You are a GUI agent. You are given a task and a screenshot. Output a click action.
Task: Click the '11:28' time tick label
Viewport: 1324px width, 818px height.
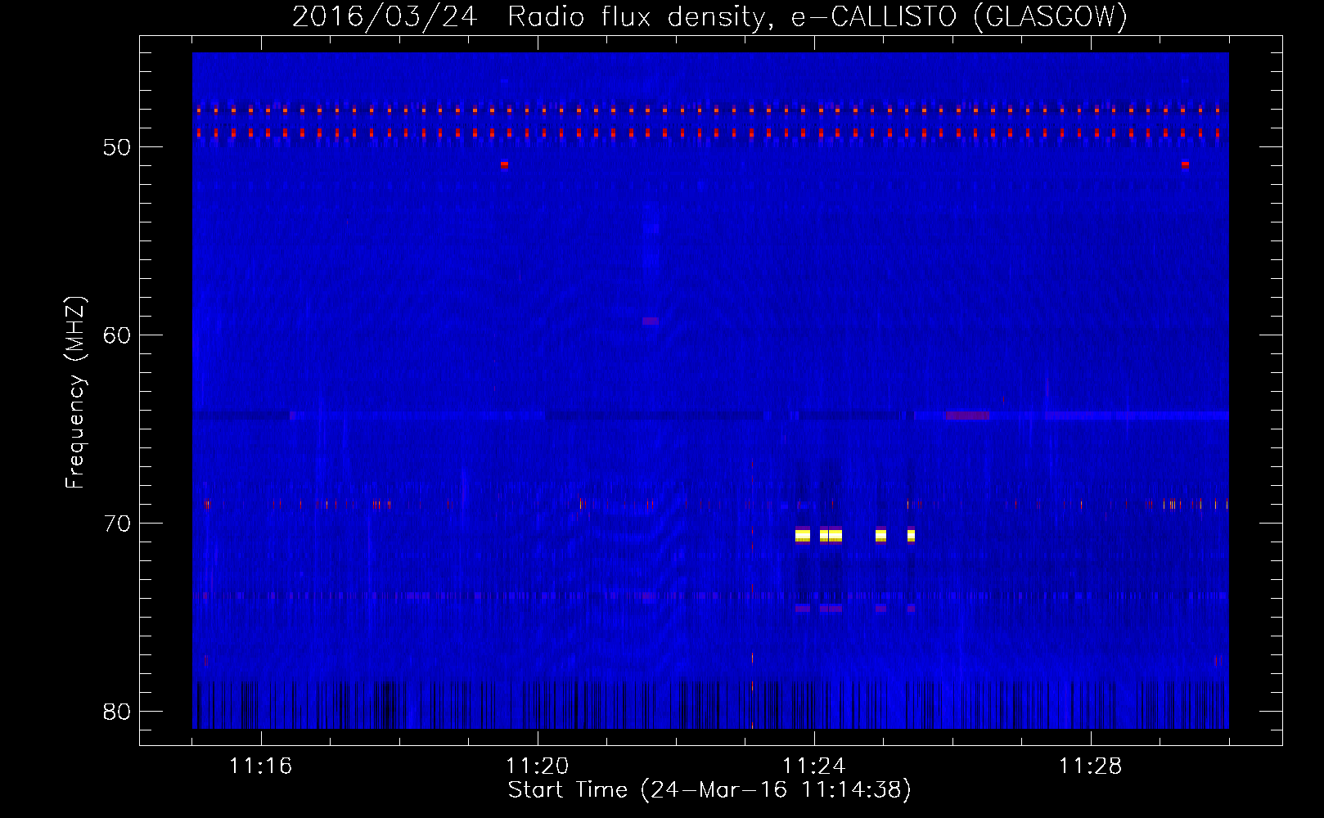[1090, 766]
